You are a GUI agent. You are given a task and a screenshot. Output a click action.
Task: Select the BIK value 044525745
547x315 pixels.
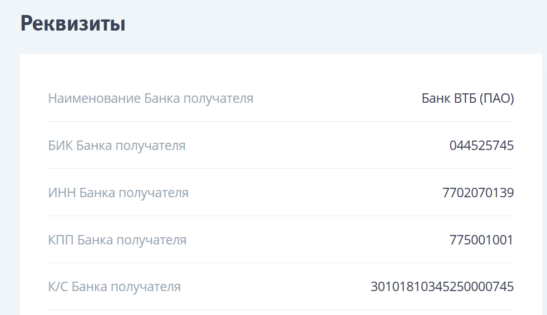pos(481,146)
